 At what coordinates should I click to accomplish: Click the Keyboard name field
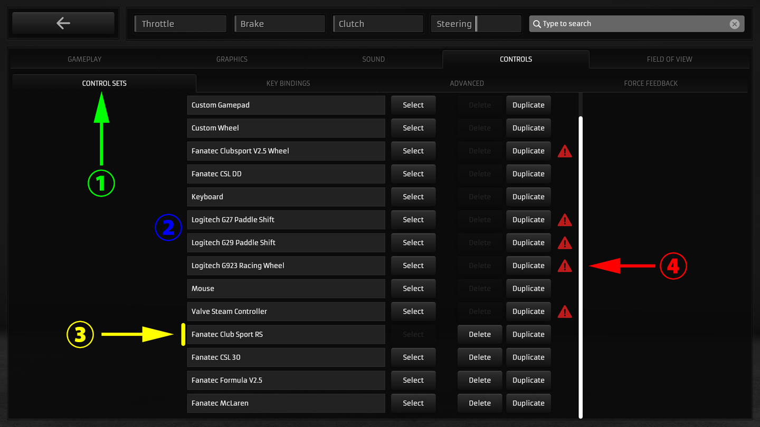tap(286, 197)
